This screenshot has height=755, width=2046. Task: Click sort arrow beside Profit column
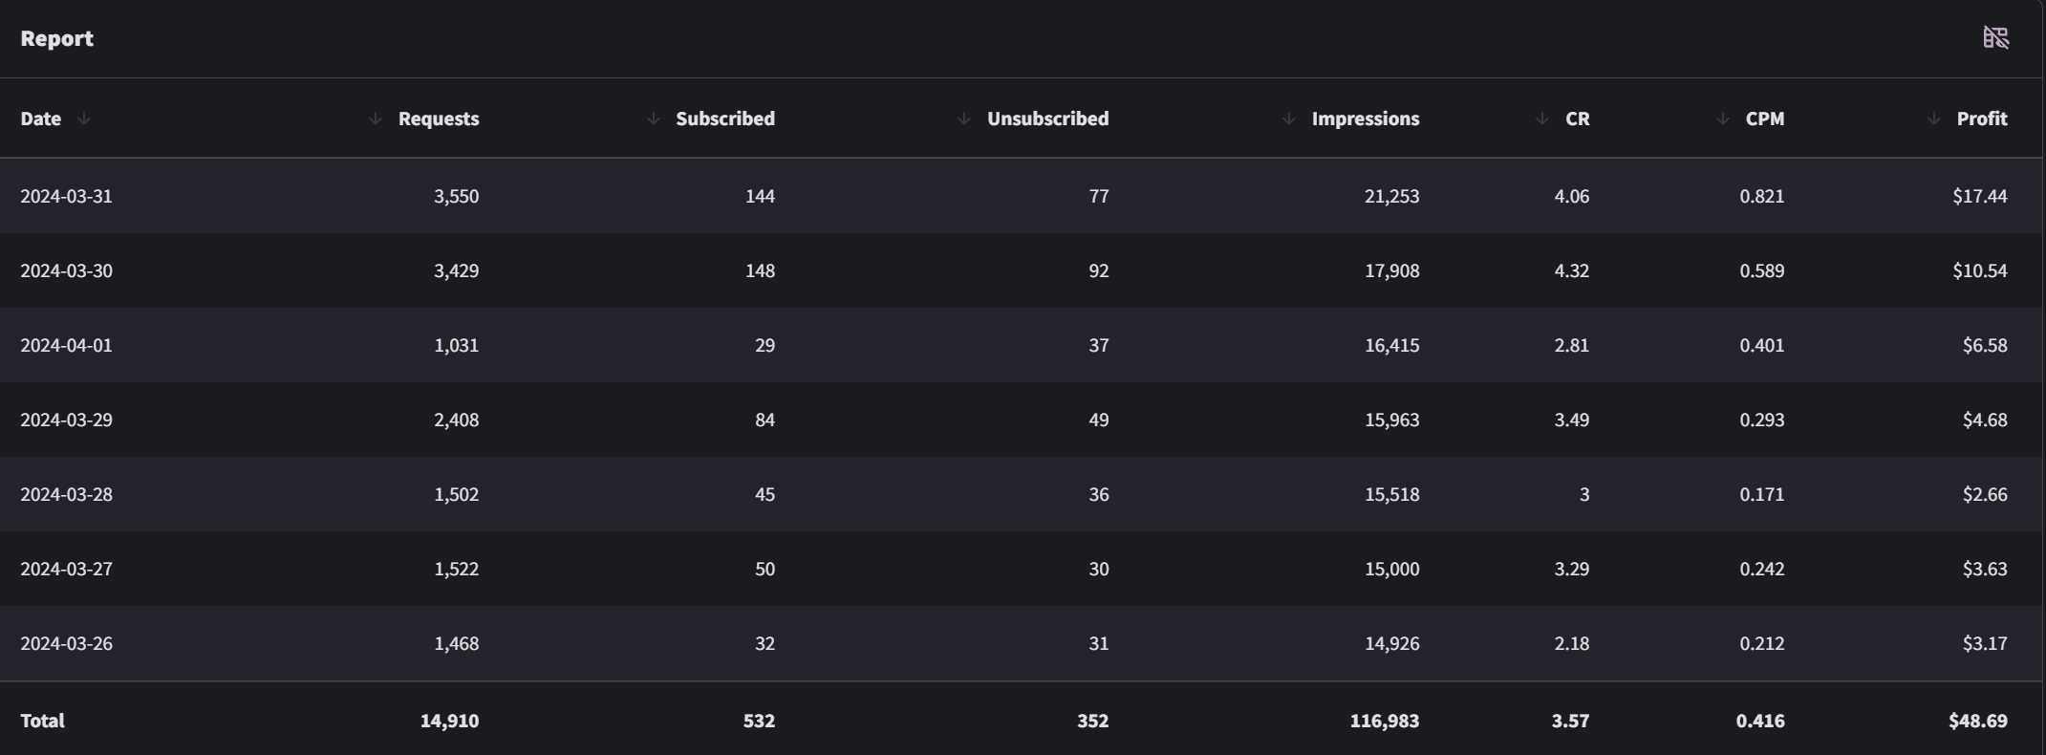pyautogui.click(x=1934, y=119)
